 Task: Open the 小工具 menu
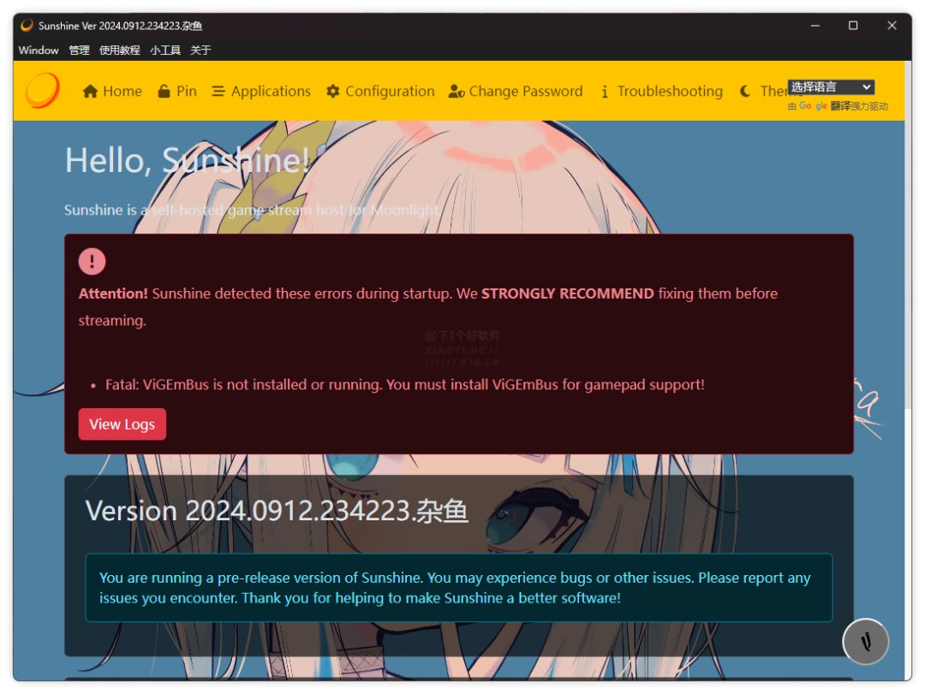click(x=165, y=50)
